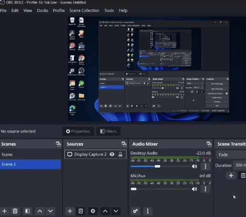Viewport: 246px width, 217px height.
Task: Click the Desktop Audio level meter
Action: (171, 157)
